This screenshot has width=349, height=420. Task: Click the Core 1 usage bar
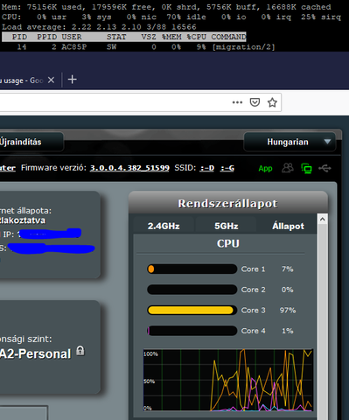coord(192,269)
